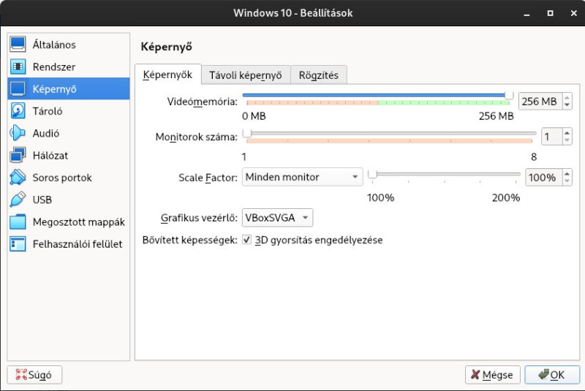Click the Mégse cancel button
585x391 pixels.
tap(492, 375)
